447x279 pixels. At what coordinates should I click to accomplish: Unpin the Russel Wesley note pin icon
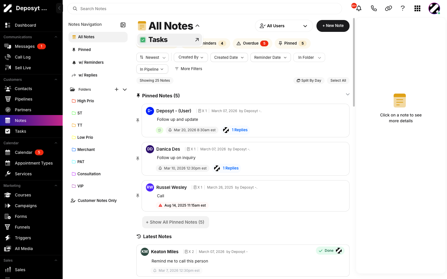(x=138, y=196)
